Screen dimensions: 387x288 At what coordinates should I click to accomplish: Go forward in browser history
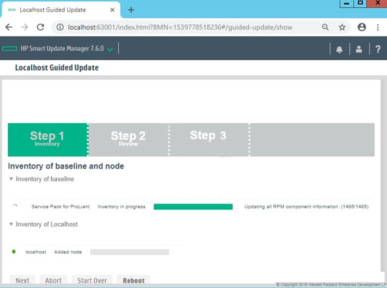(x=24, y=27)
